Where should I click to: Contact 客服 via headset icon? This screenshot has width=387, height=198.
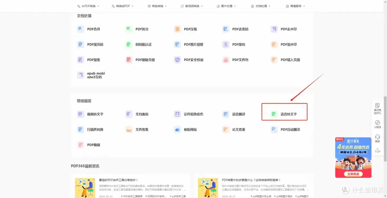[x=377, y=137]
